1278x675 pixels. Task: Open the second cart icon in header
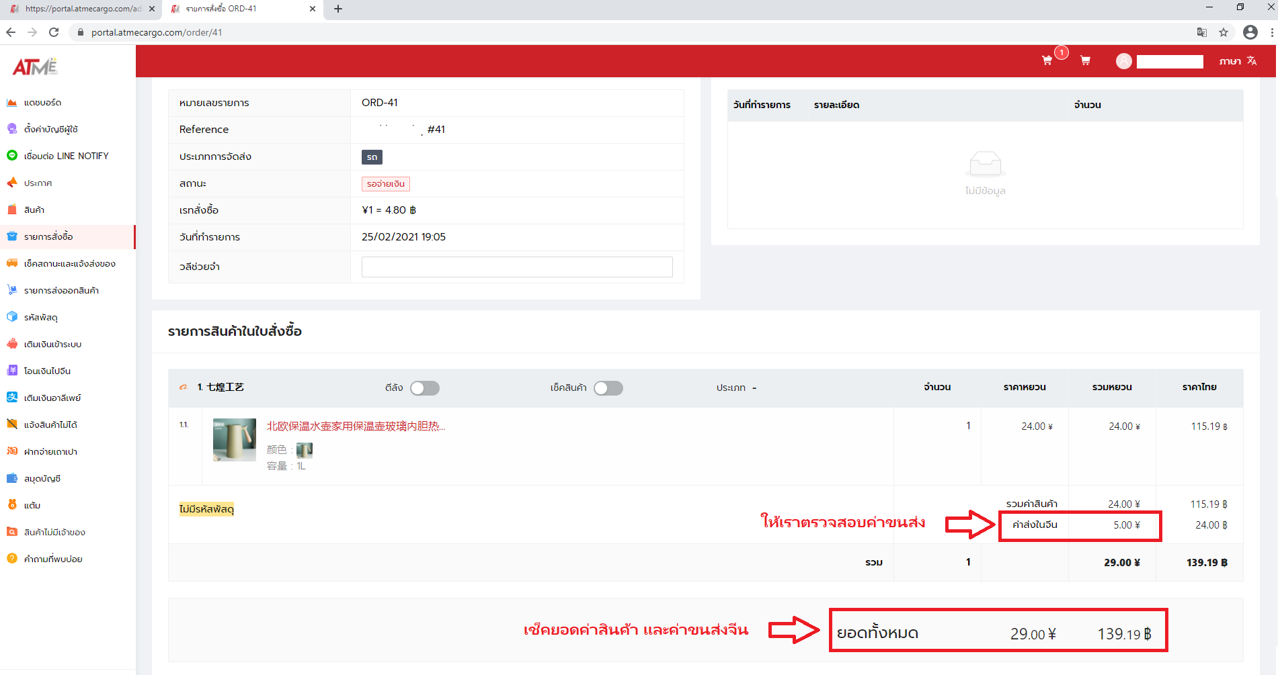pyautogui.click(x=1085, y=60)
